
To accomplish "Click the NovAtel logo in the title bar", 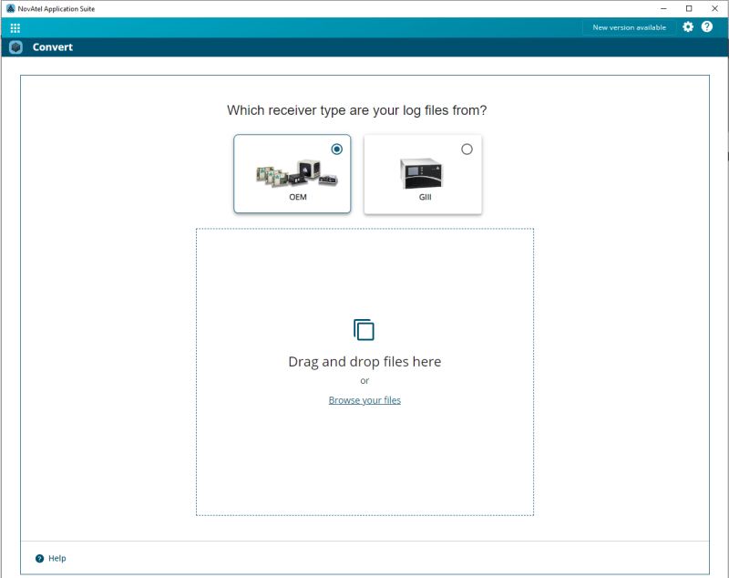I will click(10, 8).
